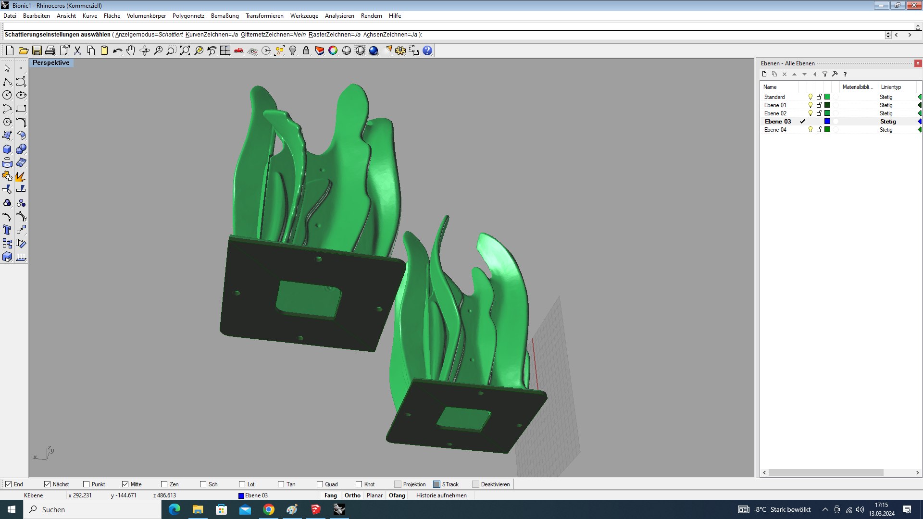The height and width of the screenshot is (519, 923).
Task: Expand command history with right arrow
Action: 910,35
